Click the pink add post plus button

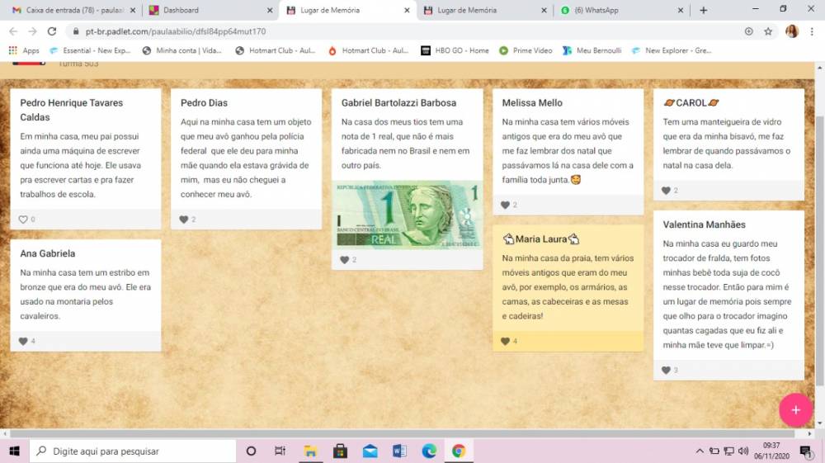(795, 410)
